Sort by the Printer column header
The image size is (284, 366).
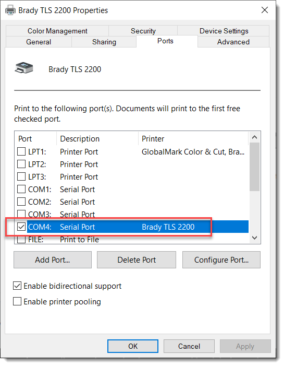point(193,139)
